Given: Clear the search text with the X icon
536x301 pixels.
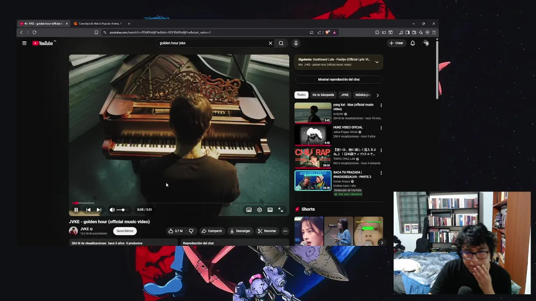Looking at the screenshot, I should [271, 43].
